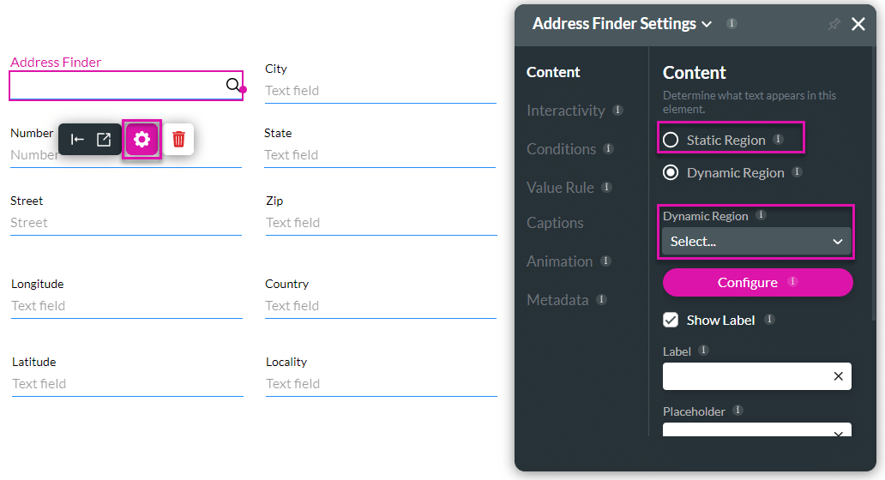Click the align-to-left arrow icon in toolbar
Image resolution: width=885 pixels, height=480 pixels.
pyautogui.click(x=77, y=139)
